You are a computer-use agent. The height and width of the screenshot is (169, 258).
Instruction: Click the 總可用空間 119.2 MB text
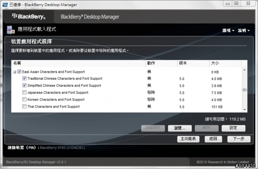click(225, 119)
